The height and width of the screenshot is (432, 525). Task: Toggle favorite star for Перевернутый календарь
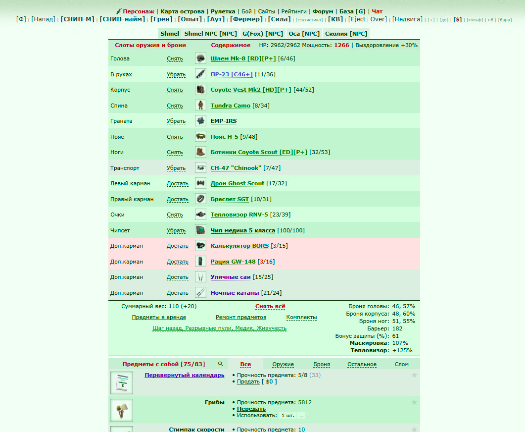click(414, 375)
